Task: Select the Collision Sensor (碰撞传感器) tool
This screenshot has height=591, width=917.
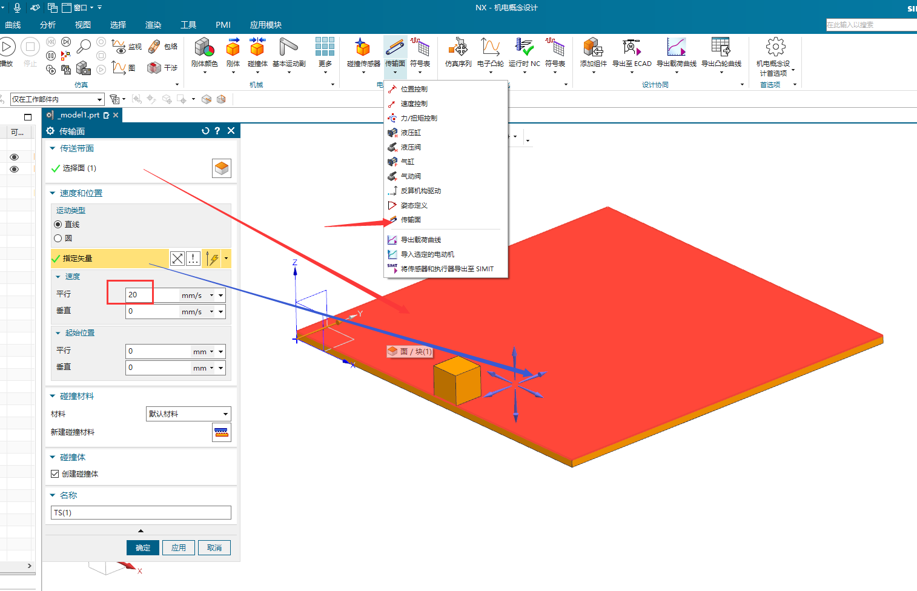Action: coord(363,52)
